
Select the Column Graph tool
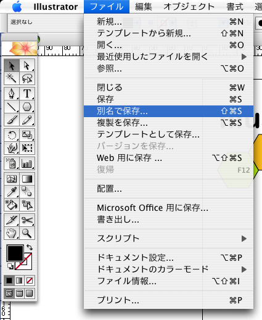point(27,163)
